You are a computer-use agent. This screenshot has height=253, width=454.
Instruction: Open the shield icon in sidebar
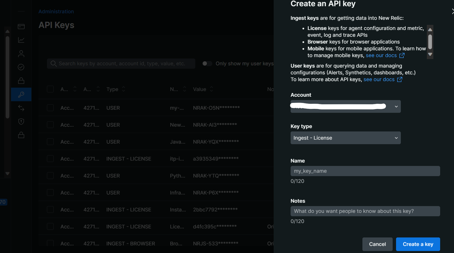point(21,122)
